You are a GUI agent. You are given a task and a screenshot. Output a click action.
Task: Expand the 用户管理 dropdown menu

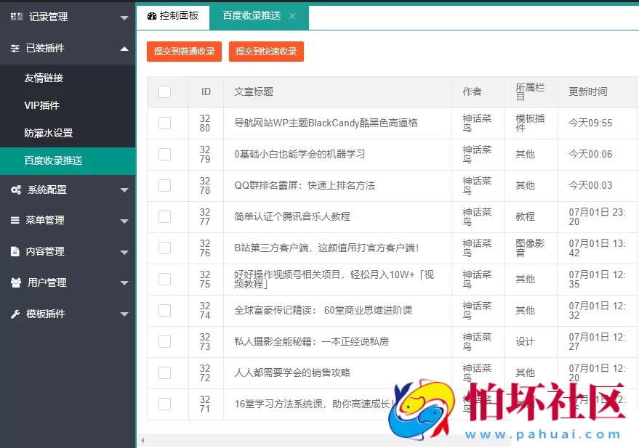pos(124,282)
